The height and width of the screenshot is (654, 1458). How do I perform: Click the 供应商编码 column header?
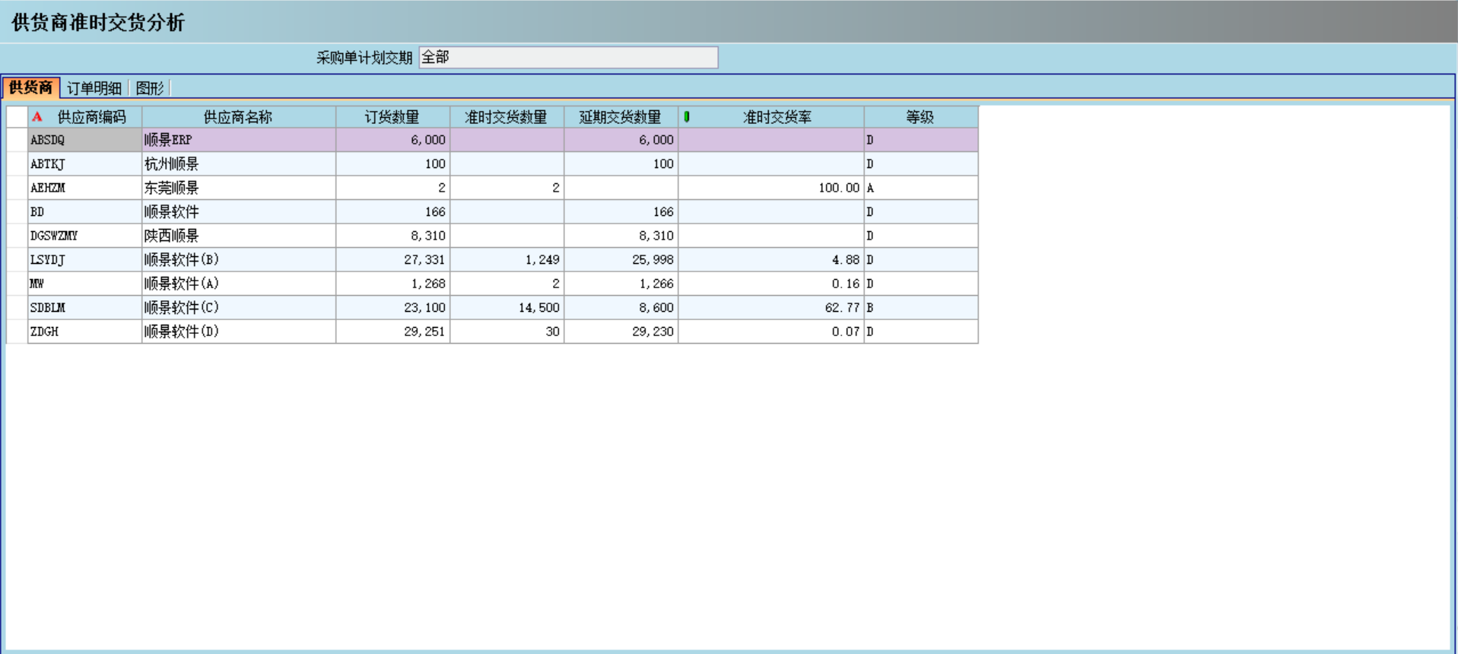pos(84,117)
